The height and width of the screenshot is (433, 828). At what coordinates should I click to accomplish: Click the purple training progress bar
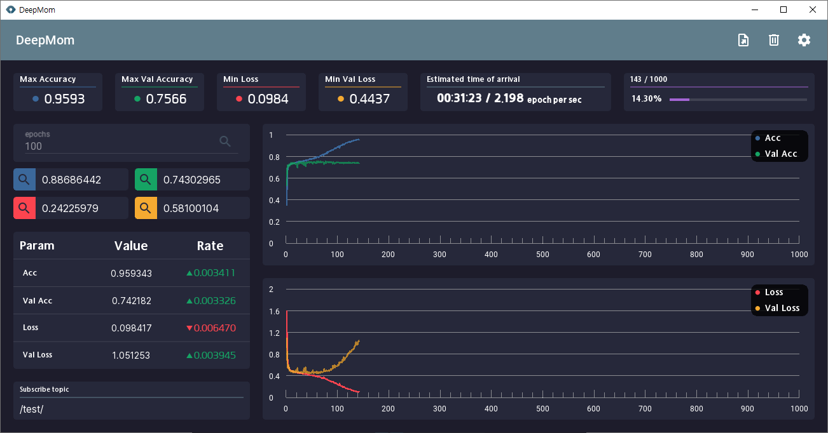[x=738, y=99]
